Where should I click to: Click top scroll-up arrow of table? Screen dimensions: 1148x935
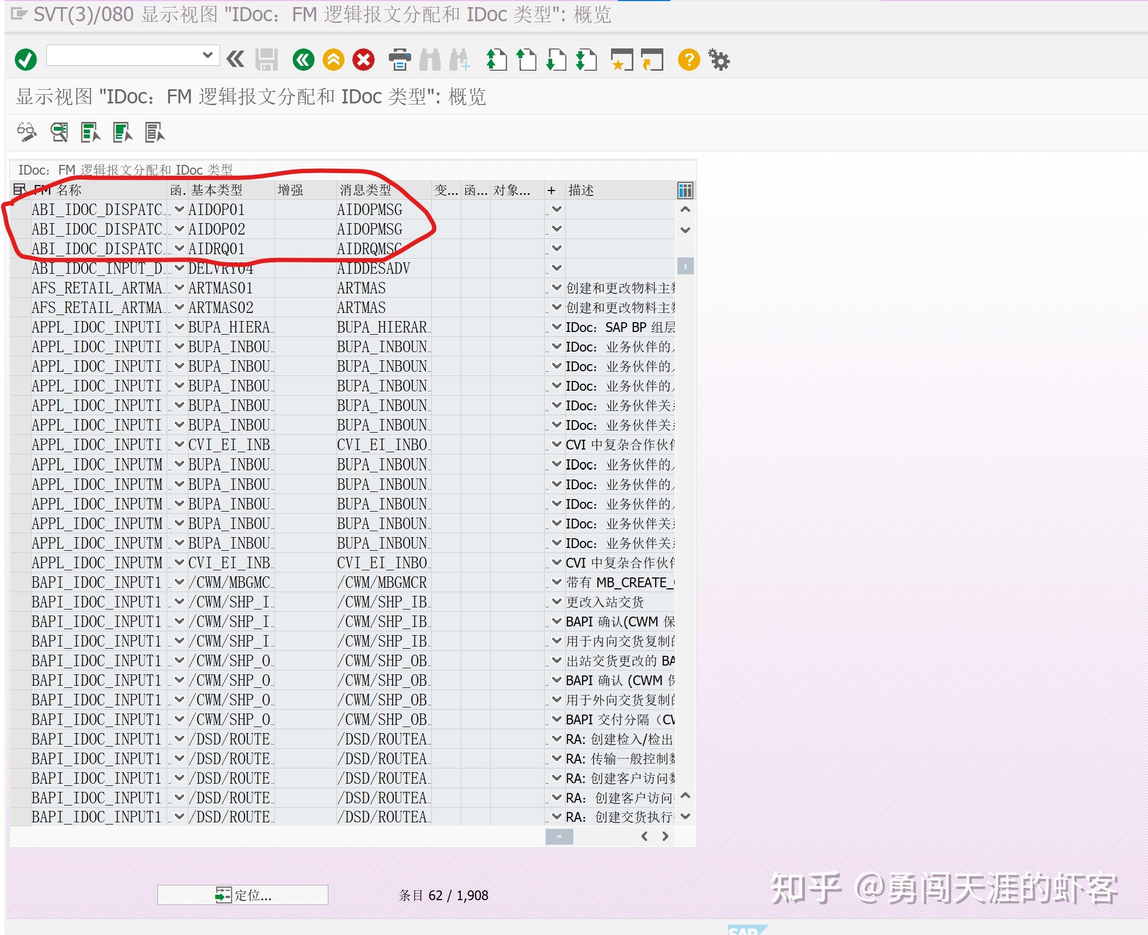[685, 210]
